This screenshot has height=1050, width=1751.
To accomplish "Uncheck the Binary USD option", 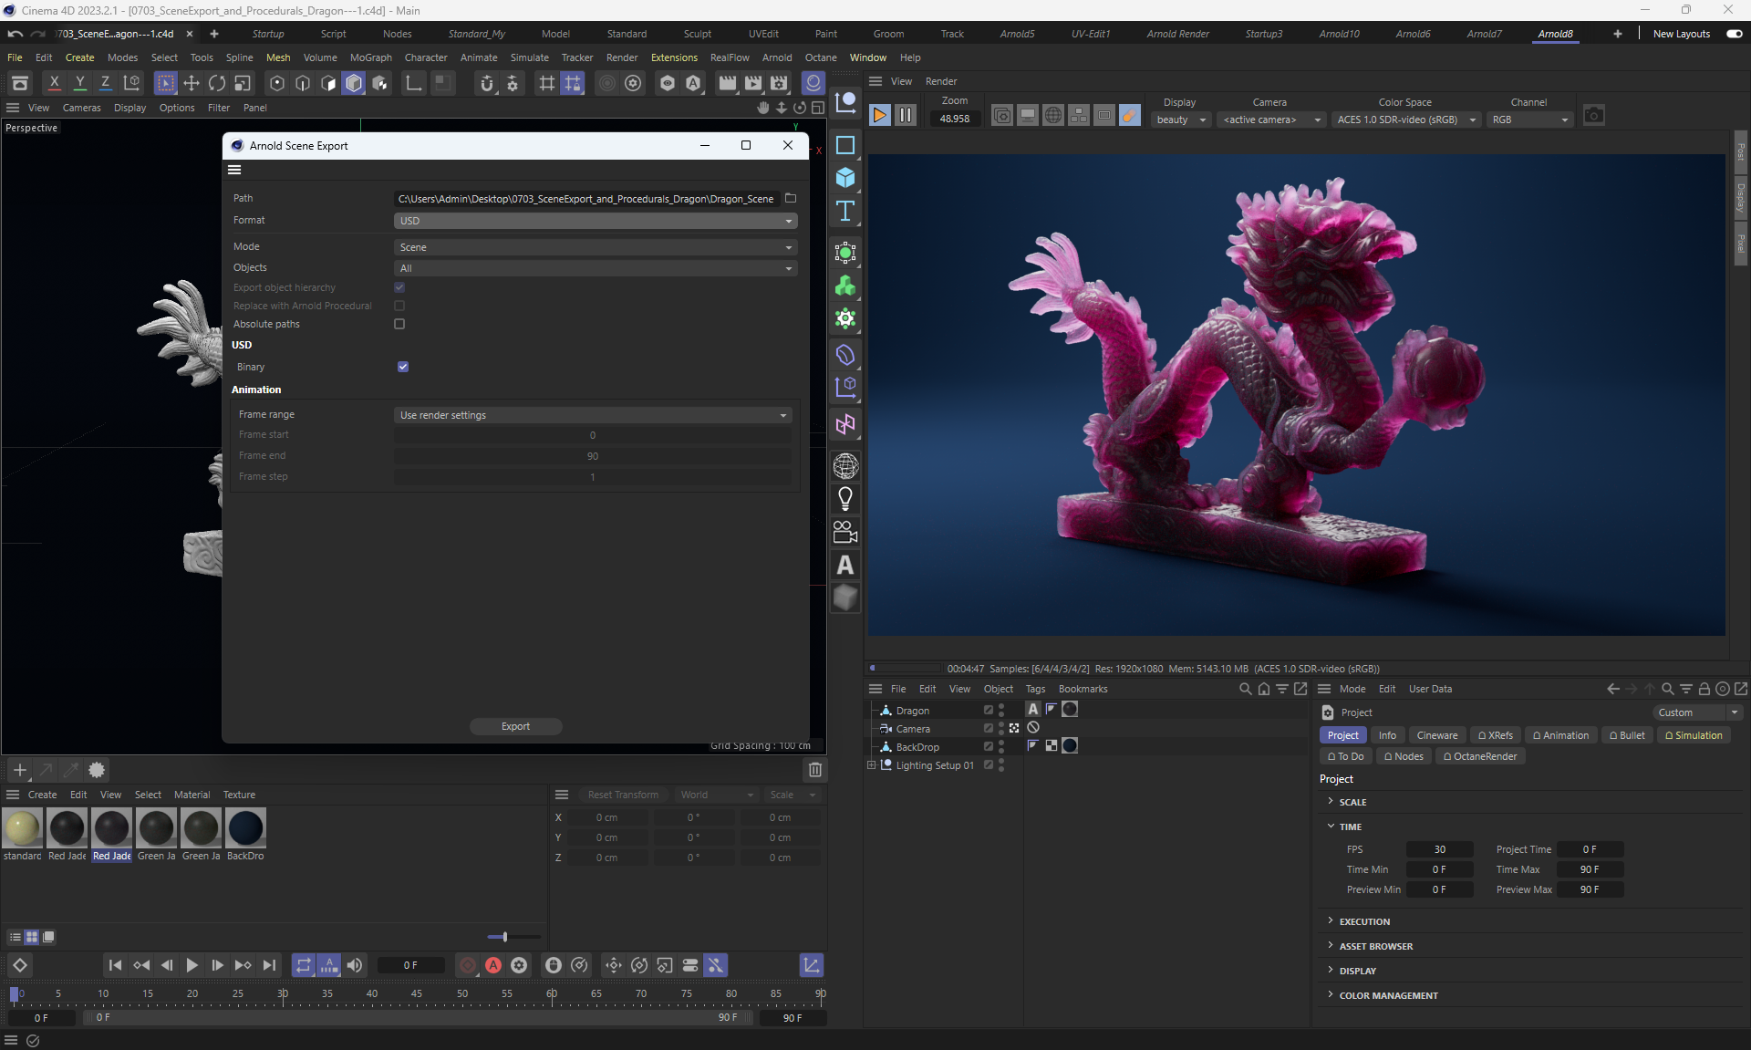I will click(x=403, y=367).
